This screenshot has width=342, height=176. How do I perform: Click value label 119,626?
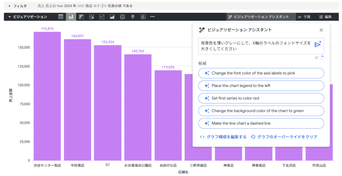[x=168, y=67]
